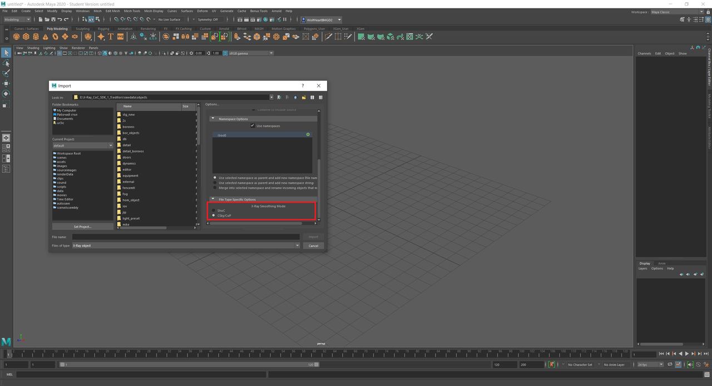Toggle the Use namespaces checkbox

[253, 126]
